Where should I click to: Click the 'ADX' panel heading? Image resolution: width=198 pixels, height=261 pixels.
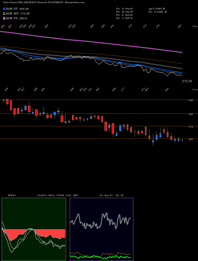[75, 195]
